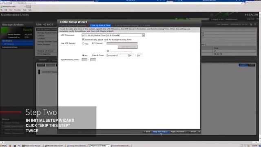261x147 pixels.
Task: Click the vertical scrollbar up arrow
Action: (260, 15)
